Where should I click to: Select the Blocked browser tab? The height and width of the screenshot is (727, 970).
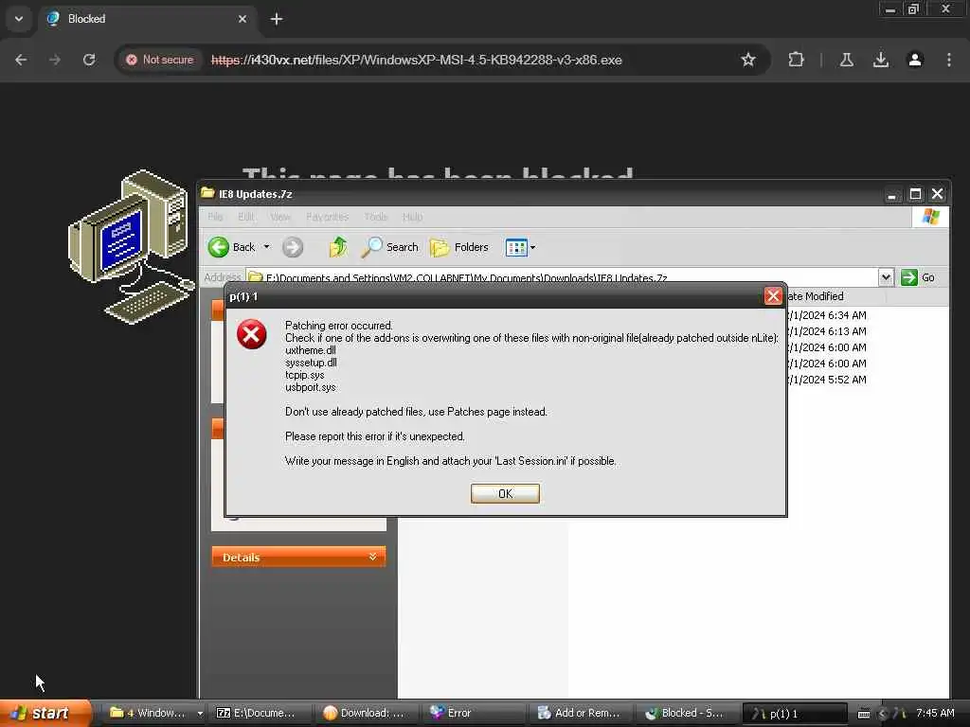coord(148,19)
